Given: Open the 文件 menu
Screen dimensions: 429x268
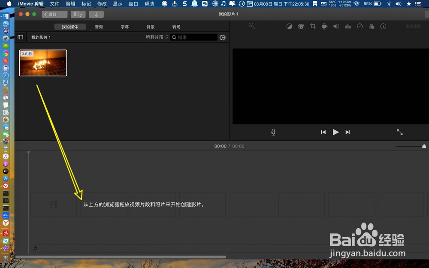Looking at the screenshot, I should point(54,4).
